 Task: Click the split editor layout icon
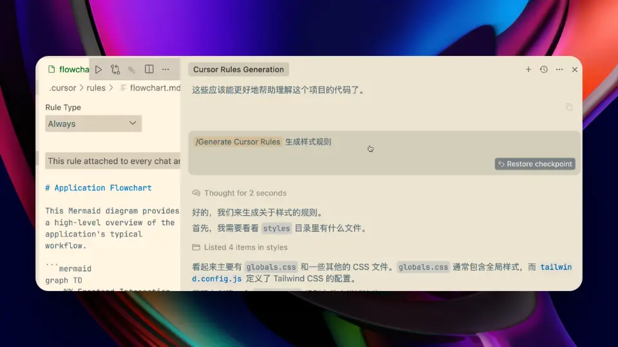[149, 69]
